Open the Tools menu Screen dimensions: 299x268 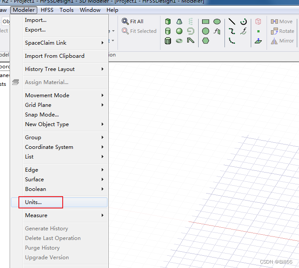(67, 10)
